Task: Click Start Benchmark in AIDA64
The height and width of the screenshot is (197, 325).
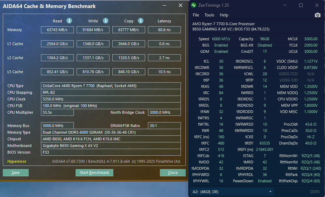Action: [94, 173]
